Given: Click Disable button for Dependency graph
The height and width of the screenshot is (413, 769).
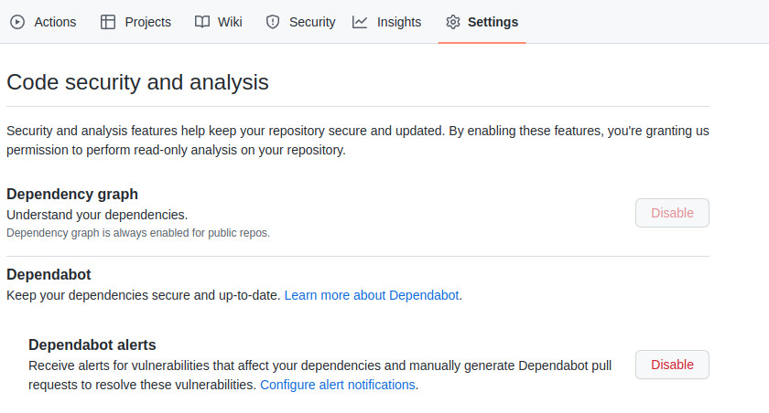Looking at the screenshot, I should pos(672,213).
